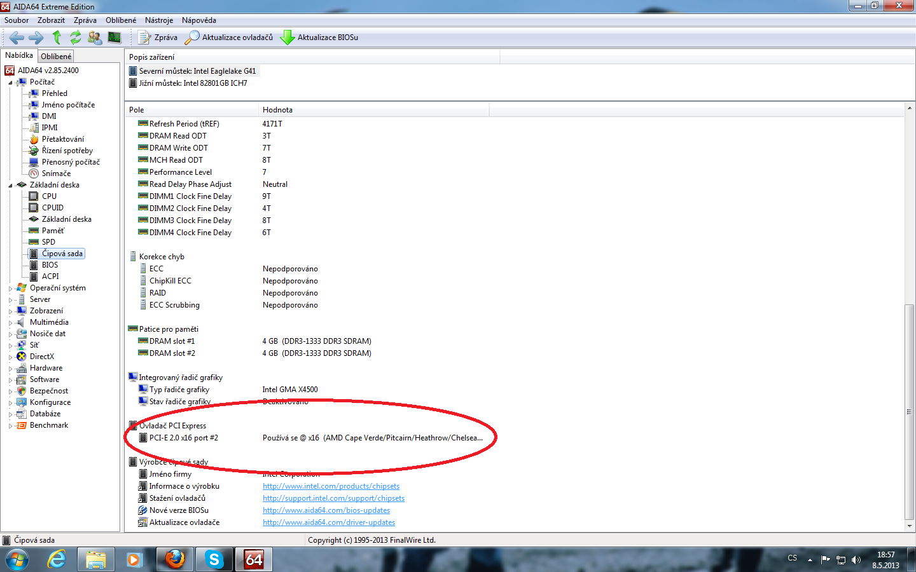The width and height of the screenshot is (916, 572).
Task: Expand the Nosiče dat node
Action: [x=11, y=334]
